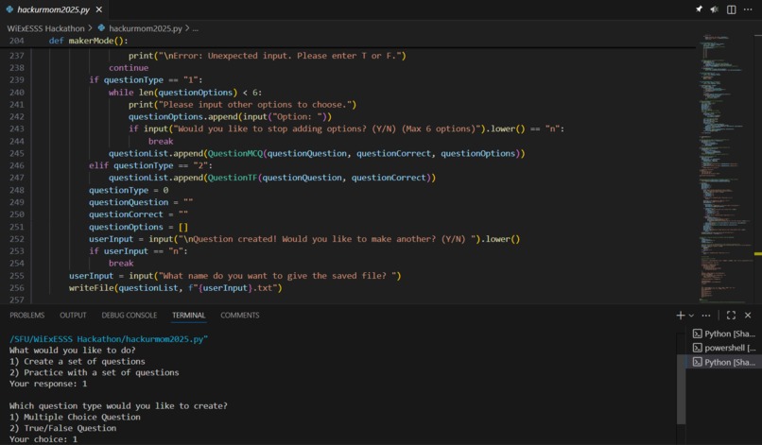
Task: Click line number 256 in the gutter
Action: point(16,287)
